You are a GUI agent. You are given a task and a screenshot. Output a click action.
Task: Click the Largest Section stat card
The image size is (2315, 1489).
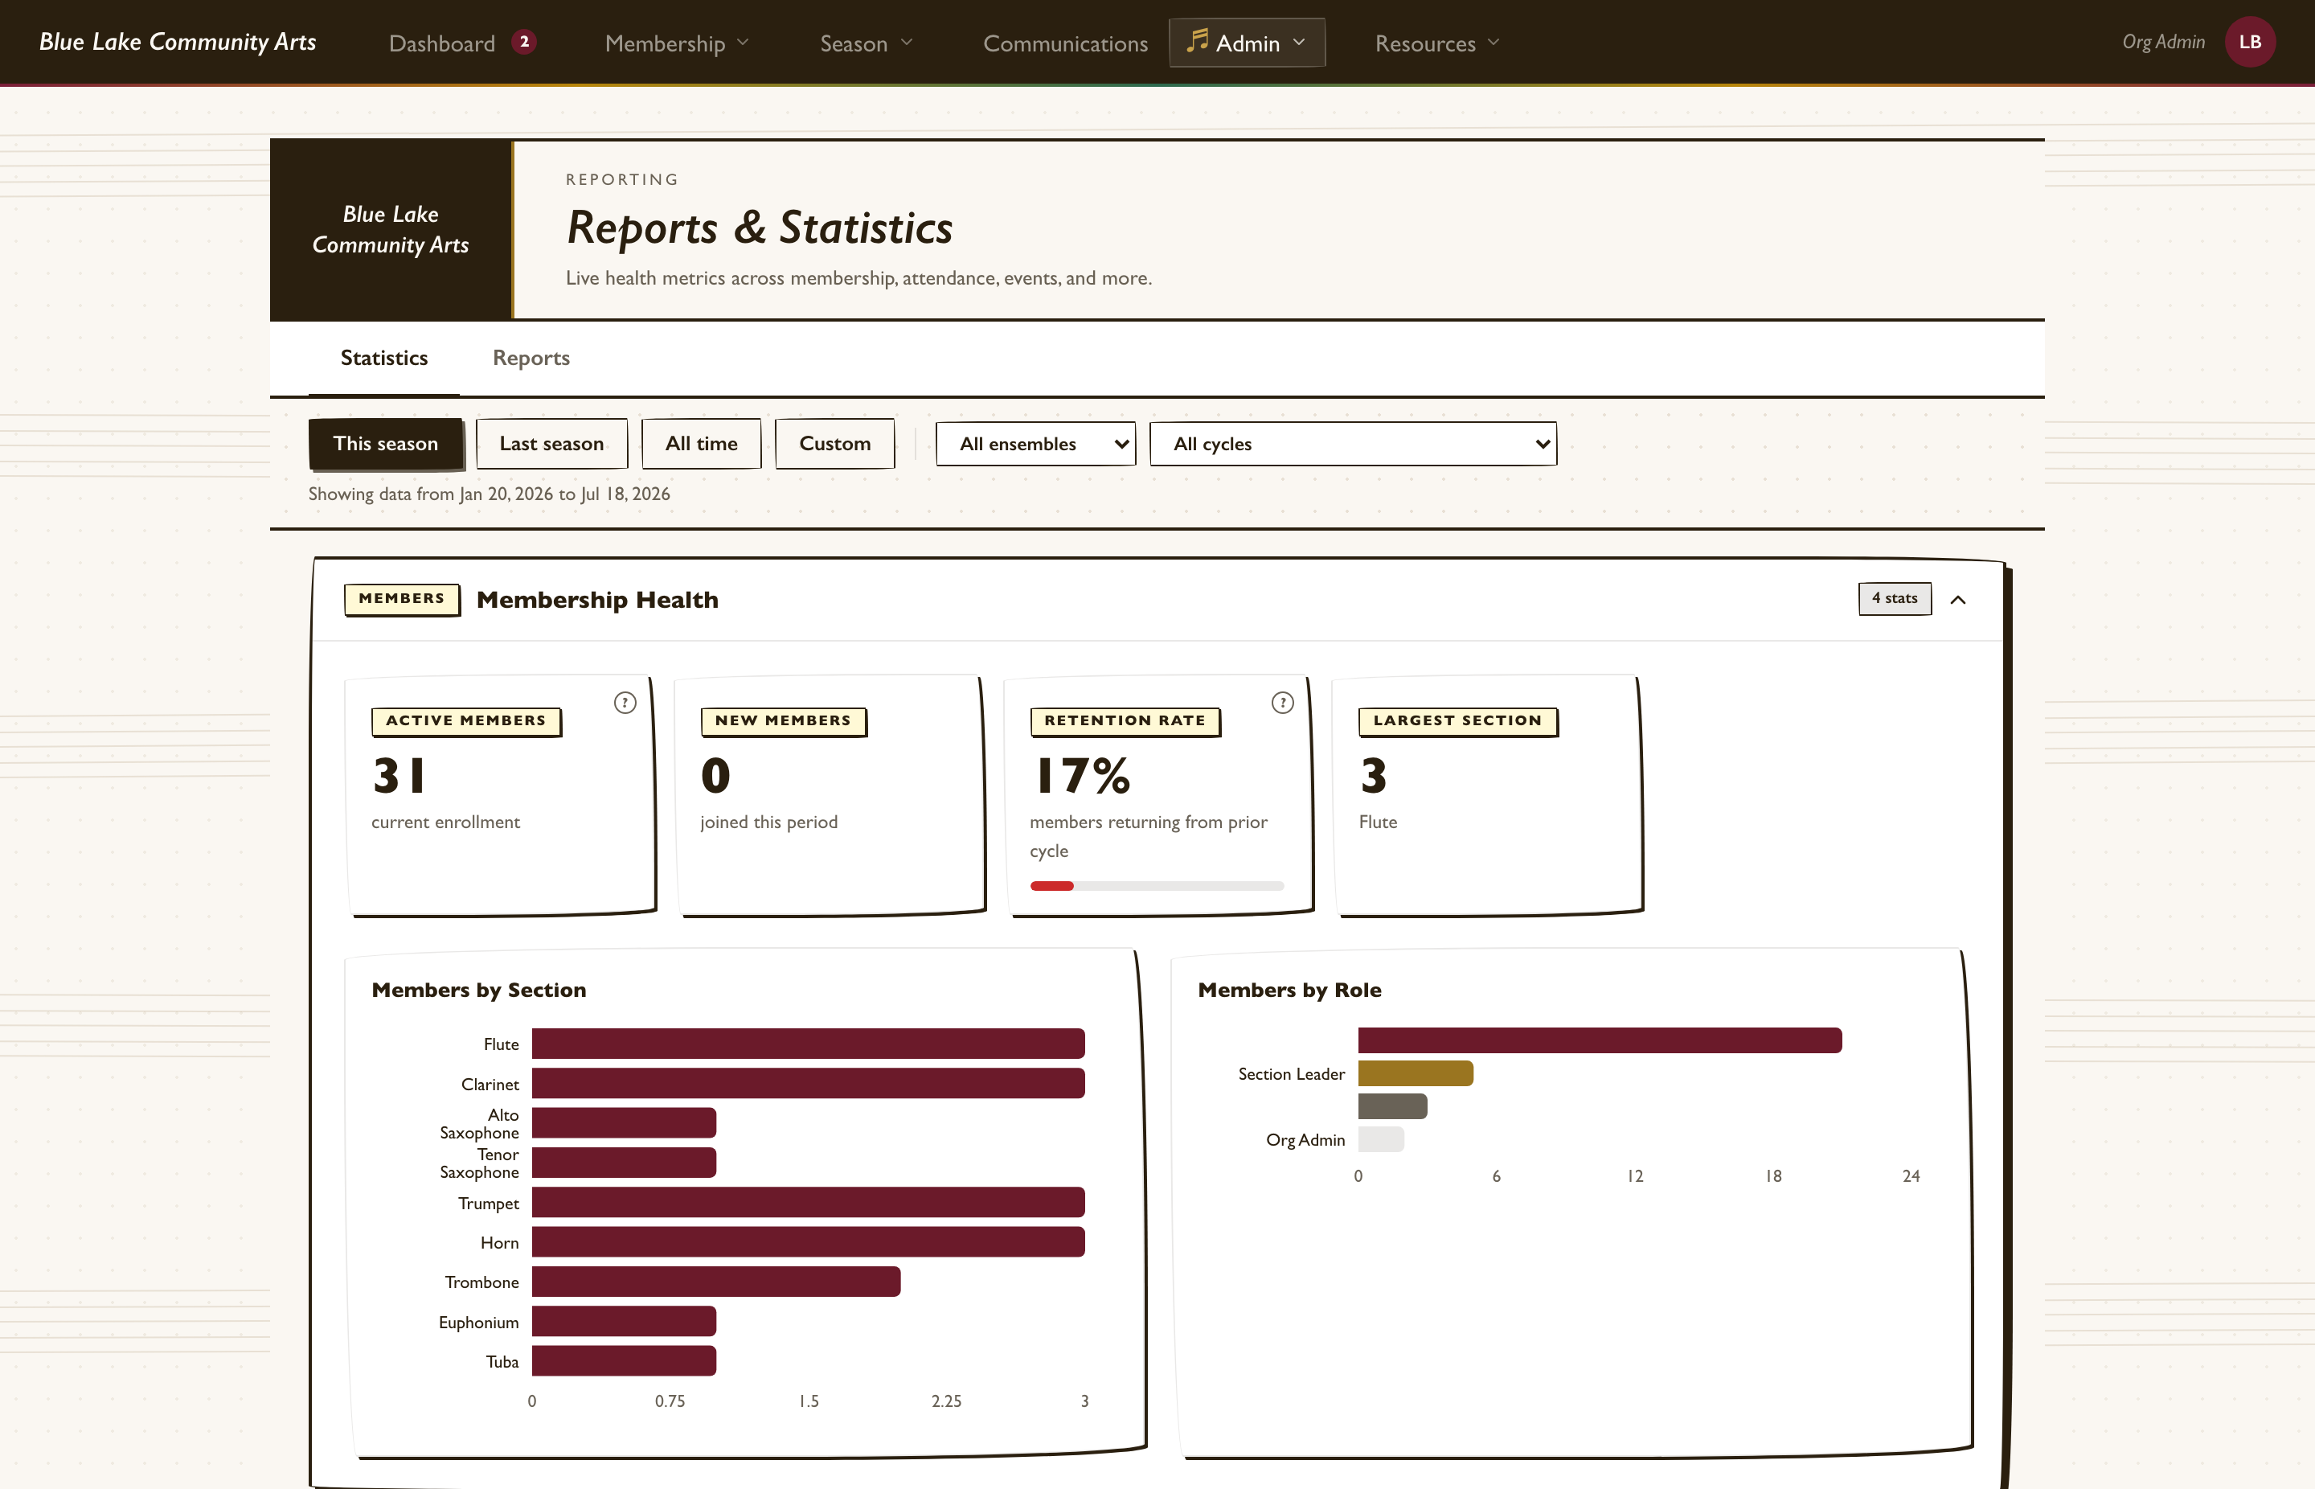(1486, 795)
